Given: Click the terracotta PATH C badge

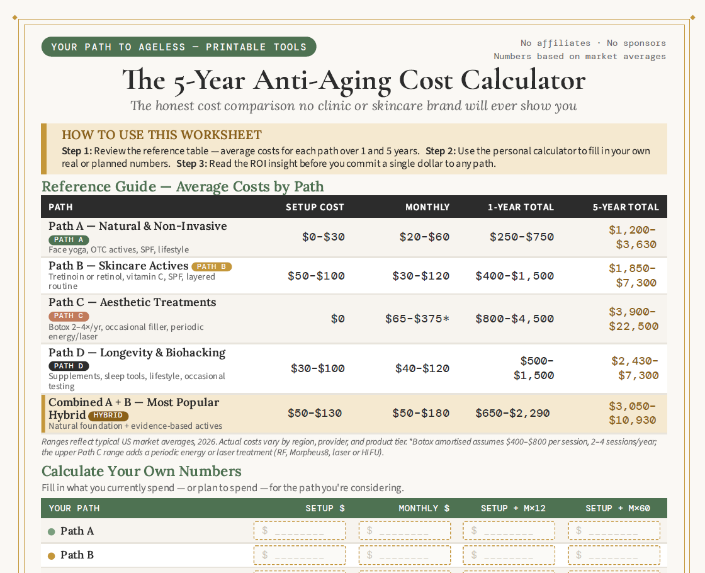Looking at the screenshot, I should click(x=69, y=316).
